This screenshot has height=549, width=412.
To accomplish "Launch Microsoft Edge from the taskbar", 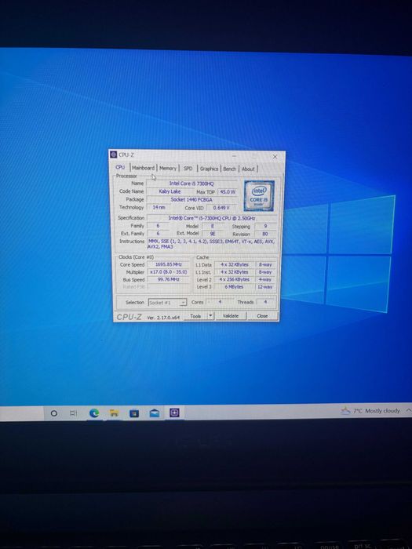I will (x=94, y=413).
